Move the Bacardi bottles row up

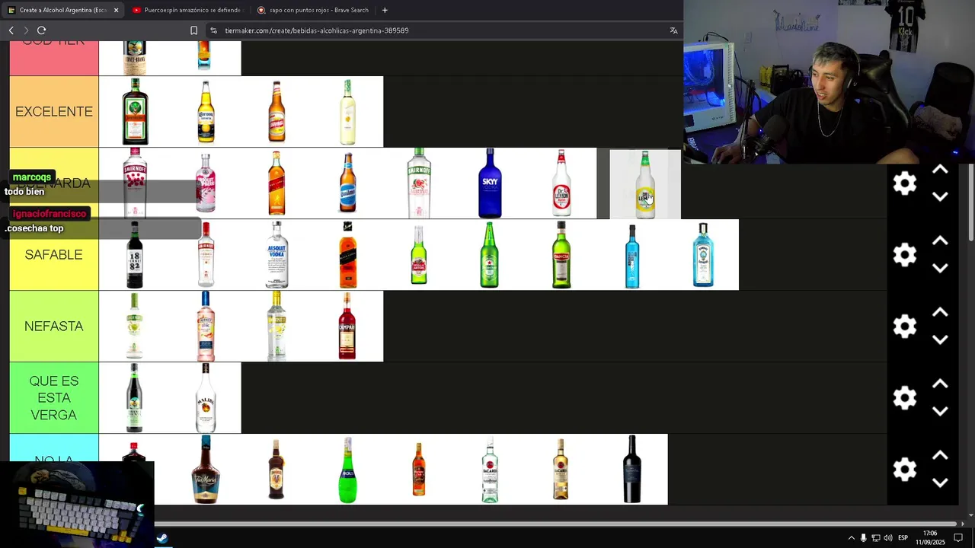coord(940,456)
